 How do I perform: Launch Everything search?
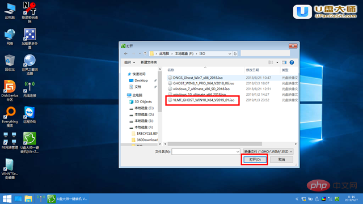click(x=10, y=117)
